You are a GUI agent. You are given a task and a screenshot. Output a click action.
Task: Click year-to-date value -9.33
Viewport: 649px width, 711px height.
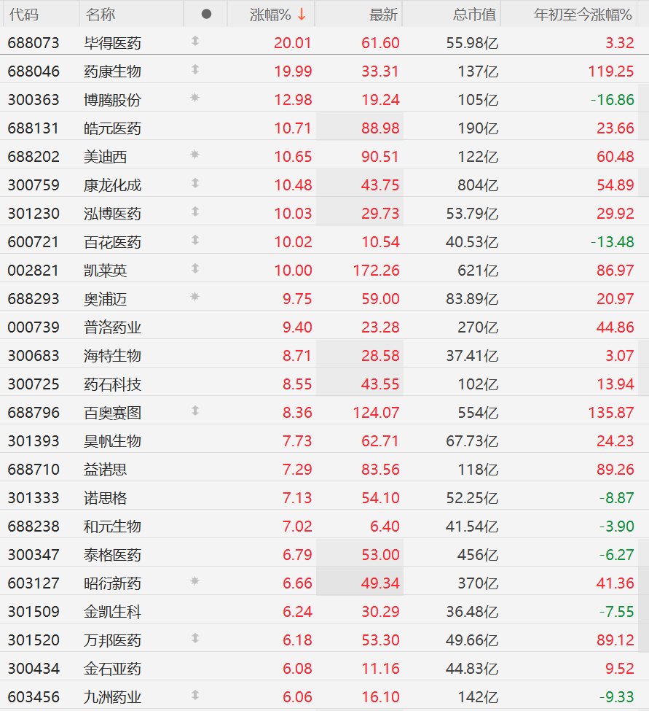(x=616, y=697)
